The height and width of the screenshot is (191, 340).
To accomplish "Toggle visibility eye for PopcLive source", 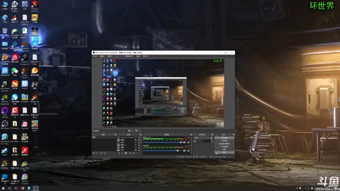I will pyautogui.click(x=136, y=137).
